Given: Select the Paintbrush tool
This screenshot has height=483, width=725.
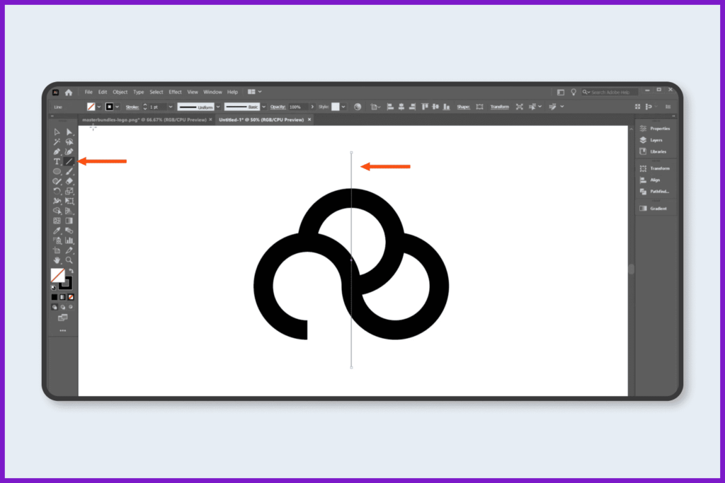Looking at the screenshot, I should pyautogui.click(x=69, y=171).
